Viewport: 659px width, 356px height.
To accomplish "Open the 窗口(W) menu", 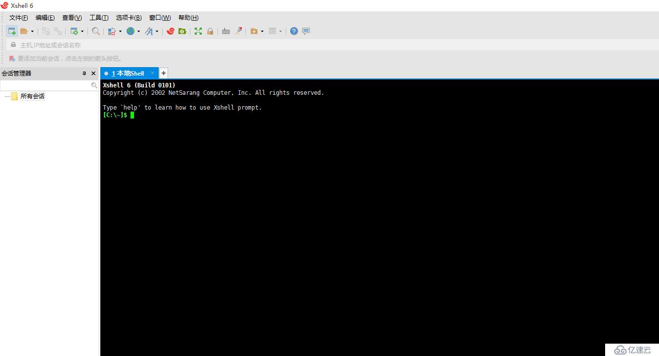I will click(160, 18).
